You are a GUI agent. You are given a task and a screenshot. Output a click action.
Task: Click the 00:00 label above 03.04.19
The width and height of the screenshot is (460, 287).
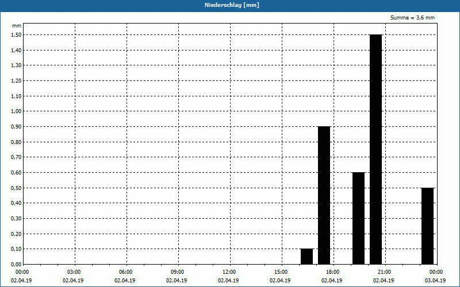tap(437, 272)
